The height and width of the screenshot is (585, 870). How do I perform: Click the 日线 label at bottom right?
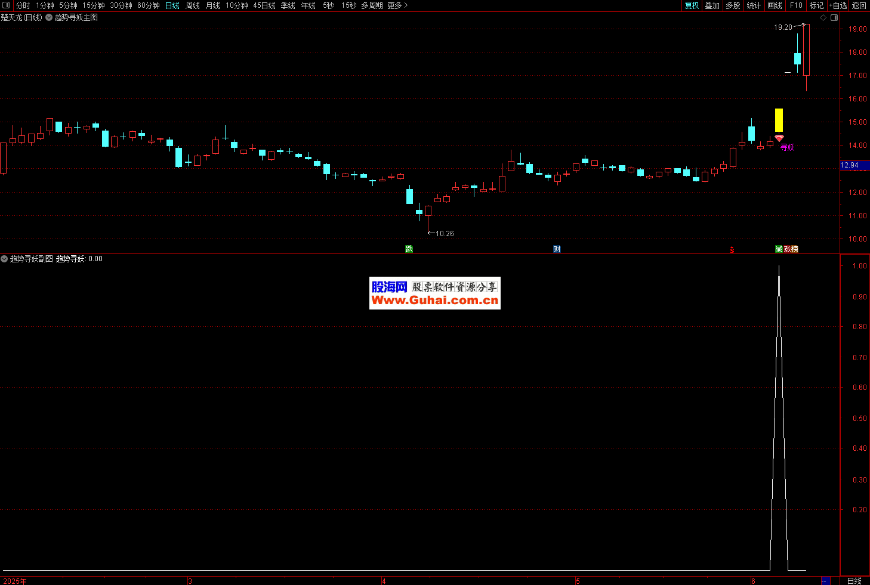854,581
